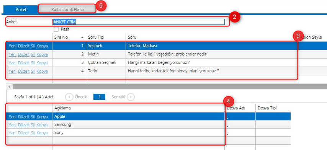Viewport: 327px width, 150px height.
Task: Click Yeni in the Metin question row
Action: [13, 54]
